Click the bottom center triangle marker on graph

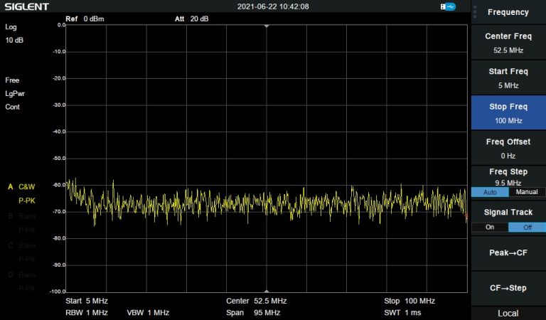[x=267, y=291]
